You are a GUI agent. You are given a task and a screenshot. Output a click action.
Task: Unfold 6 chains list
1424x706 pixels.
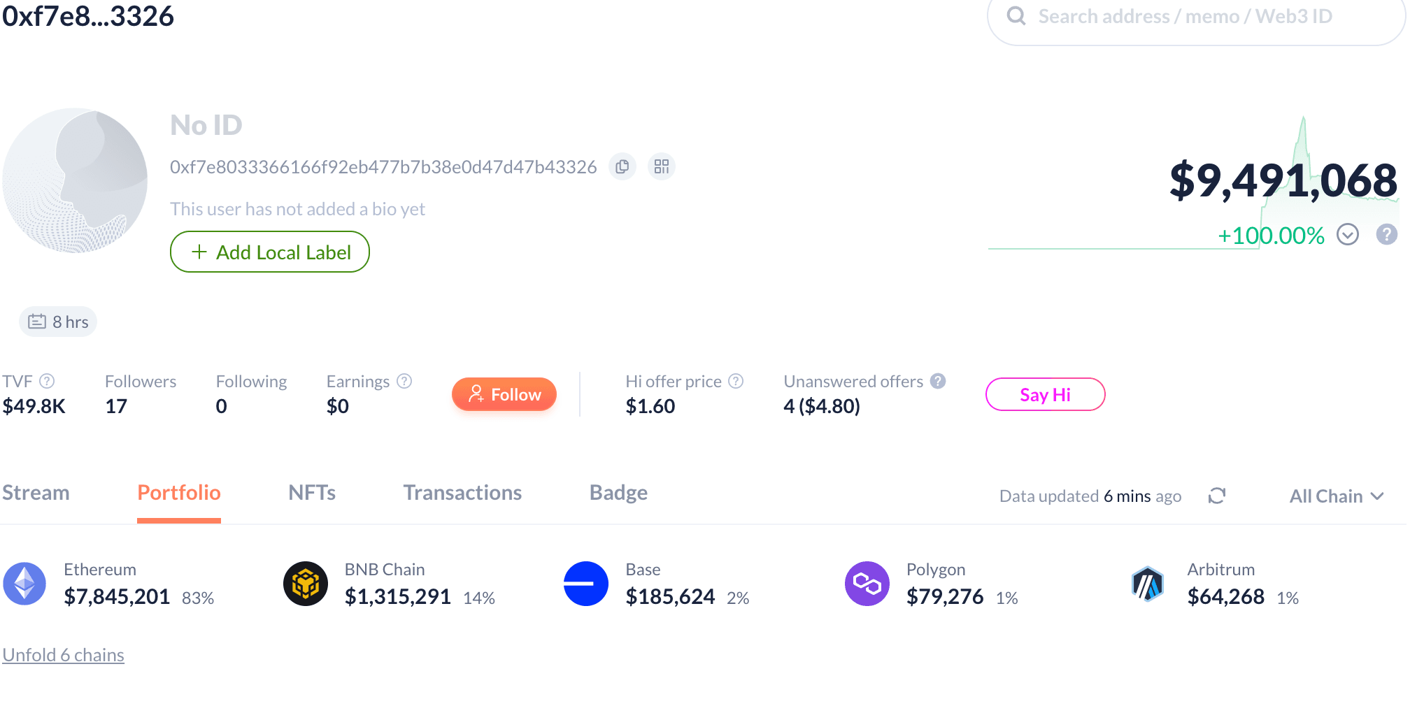(x=63, y=655)
